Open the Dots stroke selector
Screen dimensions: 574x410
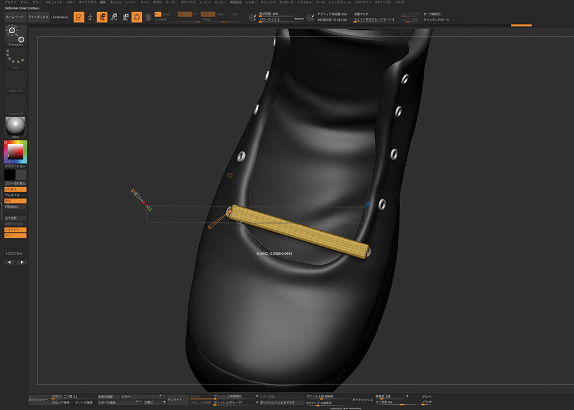[15, 59]
